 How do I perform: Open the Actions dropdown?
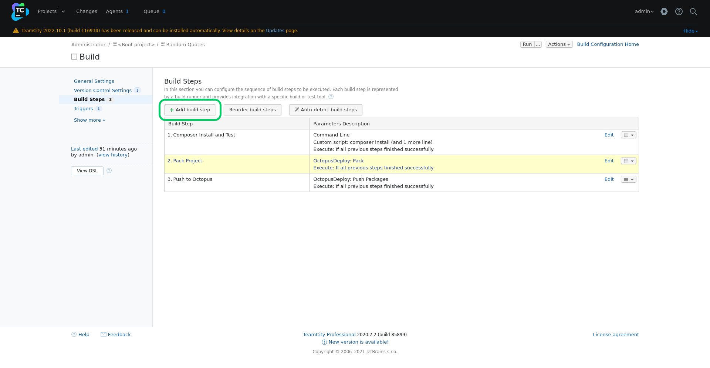point(559,44)
